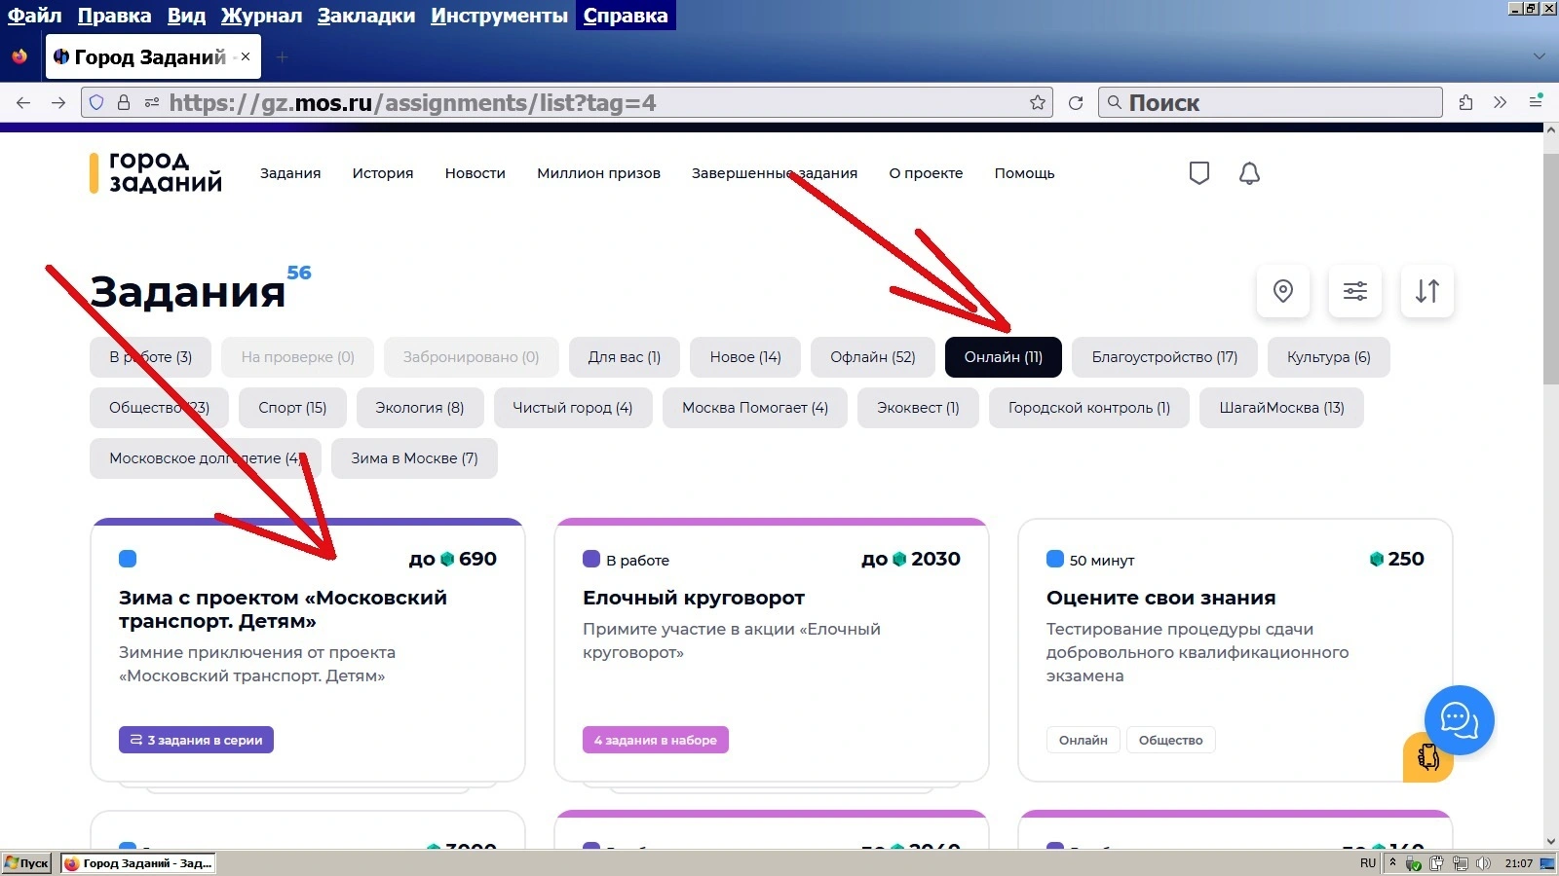Toggle the Офлайн (52) filter

(873, 357)
